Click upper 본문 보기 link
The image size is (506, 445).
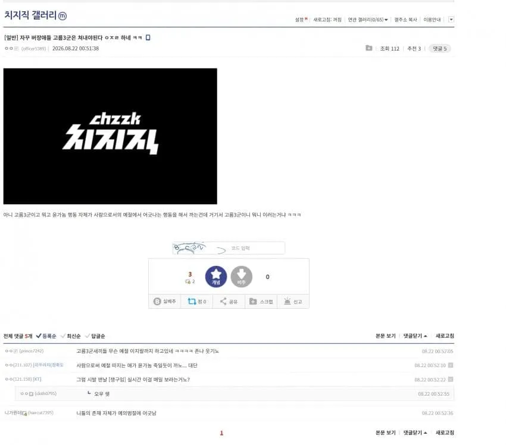coord(386,336)
